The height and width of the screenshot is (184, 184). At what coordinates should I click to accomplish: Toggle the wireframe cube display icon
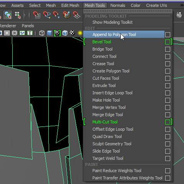[42, 33]
